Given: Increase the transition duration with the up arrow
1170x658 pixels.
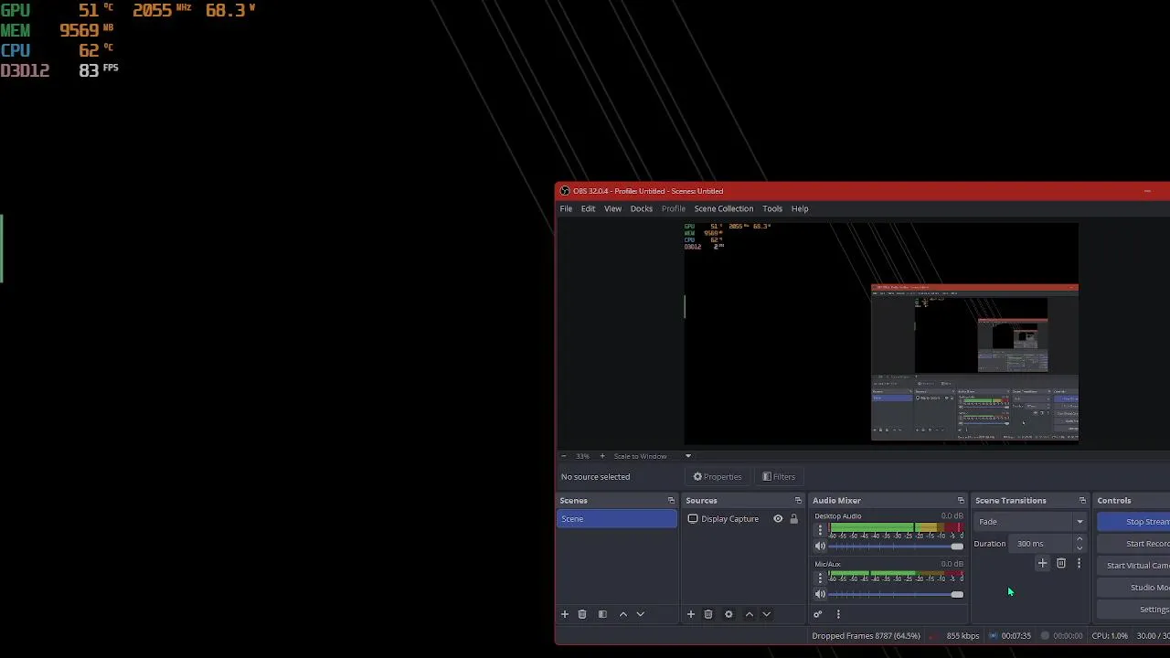Looking at the screenshot, I should click(1080, 539).
